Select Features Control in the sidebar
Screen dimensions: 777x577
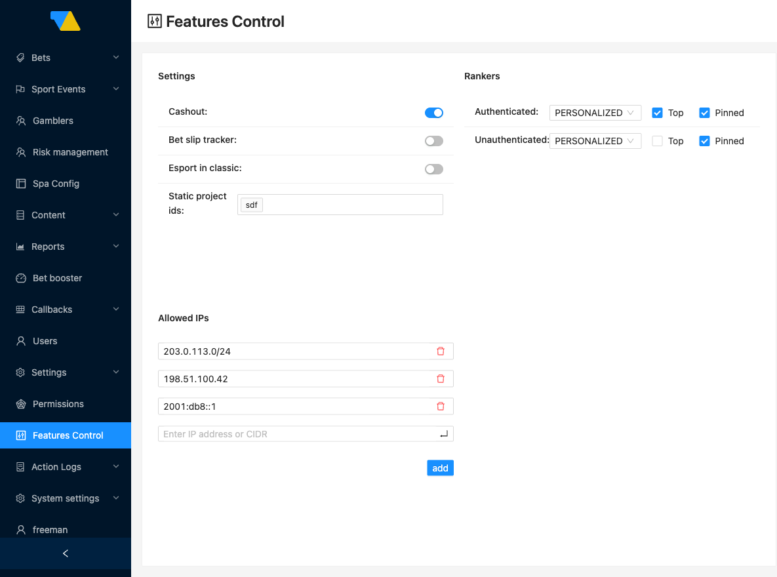click(66, 435)
